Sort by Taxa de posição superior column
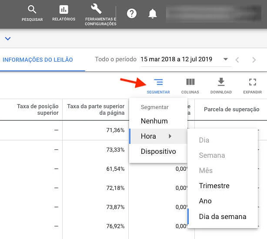This screenshot has width=267, height=239. click(38, 110)
